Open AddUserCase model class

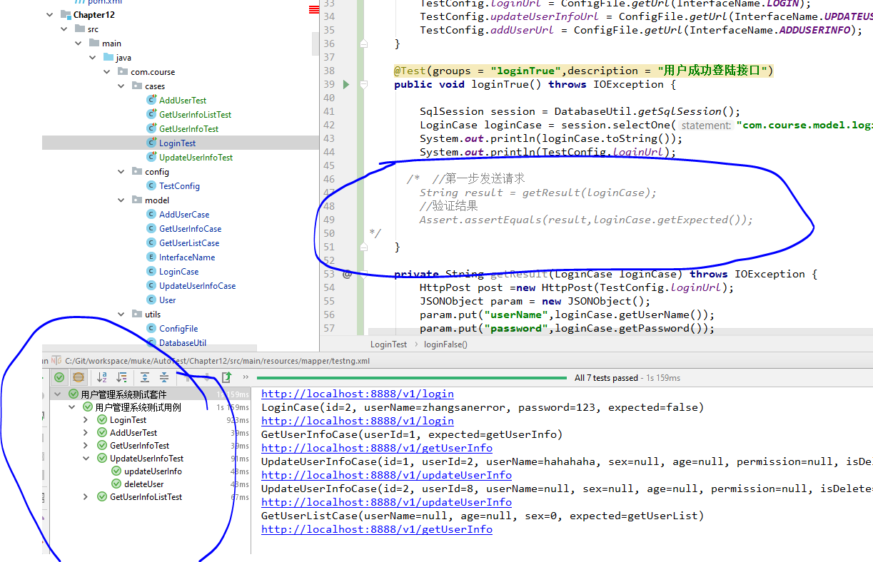point(184,215)
